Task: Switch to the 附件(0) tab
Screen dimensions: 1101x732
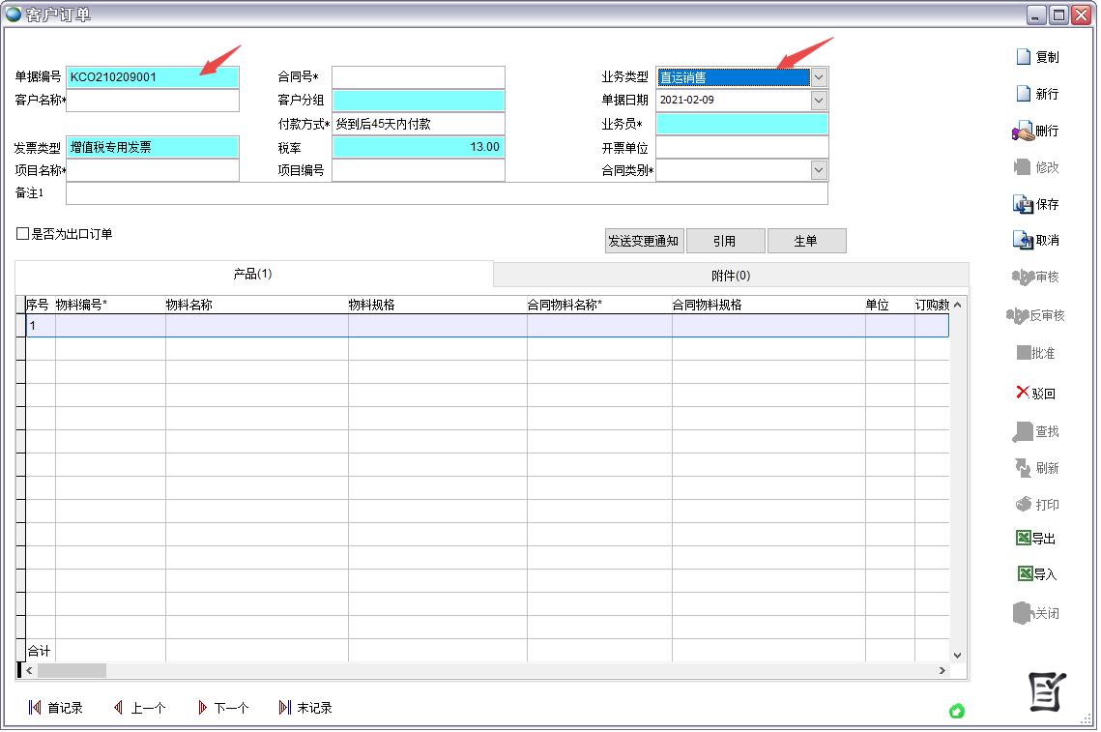Action: click(731, 276)
